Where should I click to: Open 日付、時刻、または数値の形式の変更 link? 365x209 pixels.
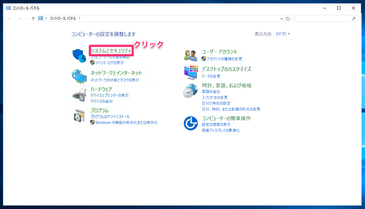pos(231,109)
